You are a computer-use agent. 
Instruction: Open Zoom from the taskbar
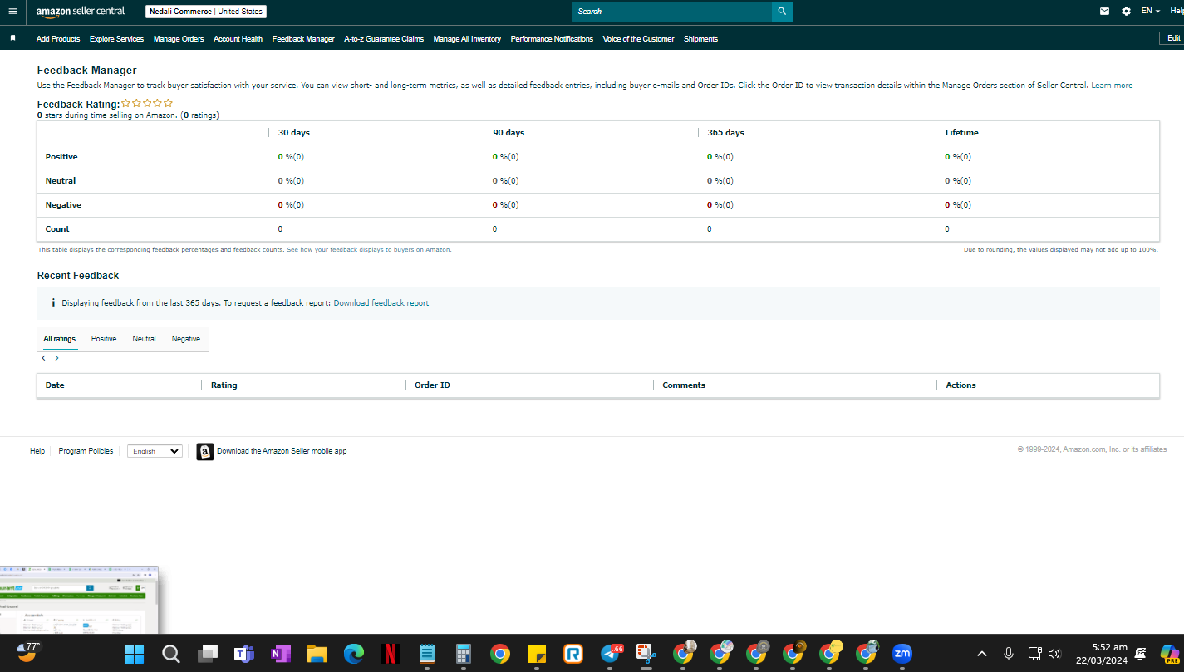point(902,654)
